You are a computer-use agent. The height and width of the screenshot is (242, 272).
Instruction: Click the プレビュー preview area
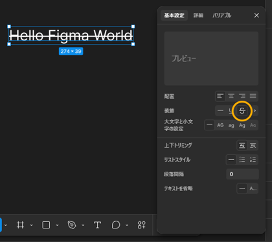tap(211, 59)
